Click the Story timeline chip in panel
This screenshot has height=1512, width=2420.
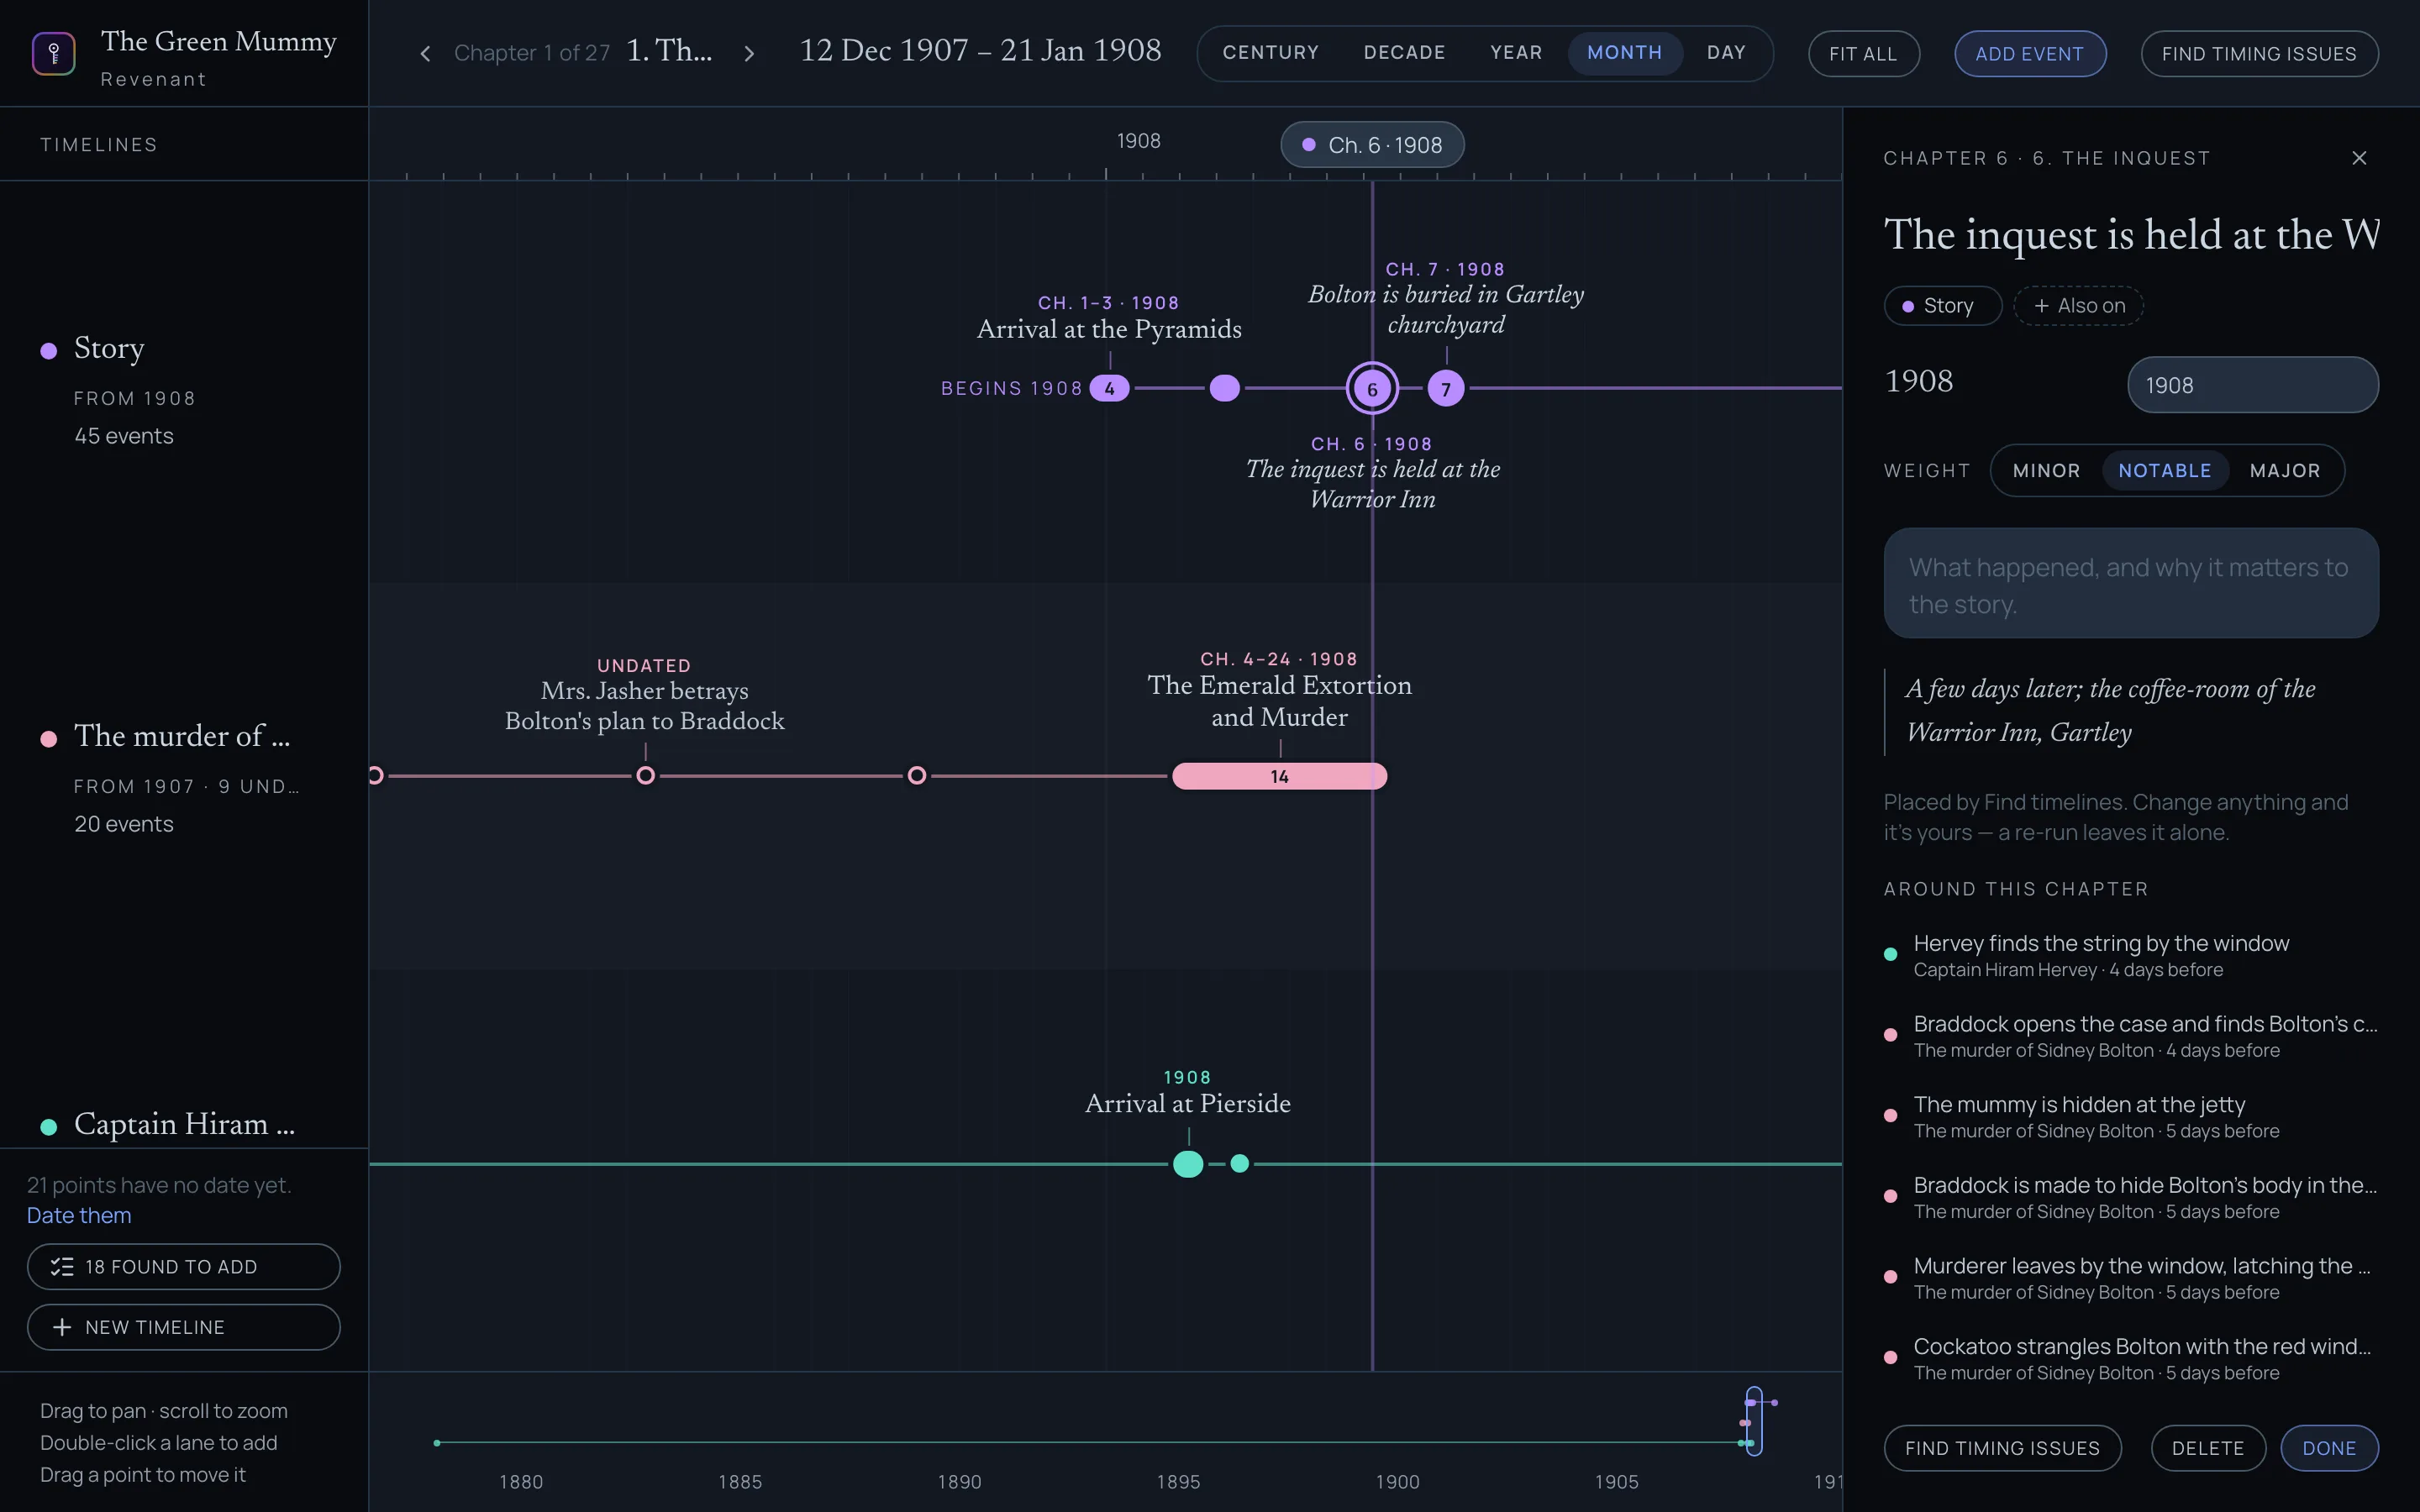[1942, 306]
